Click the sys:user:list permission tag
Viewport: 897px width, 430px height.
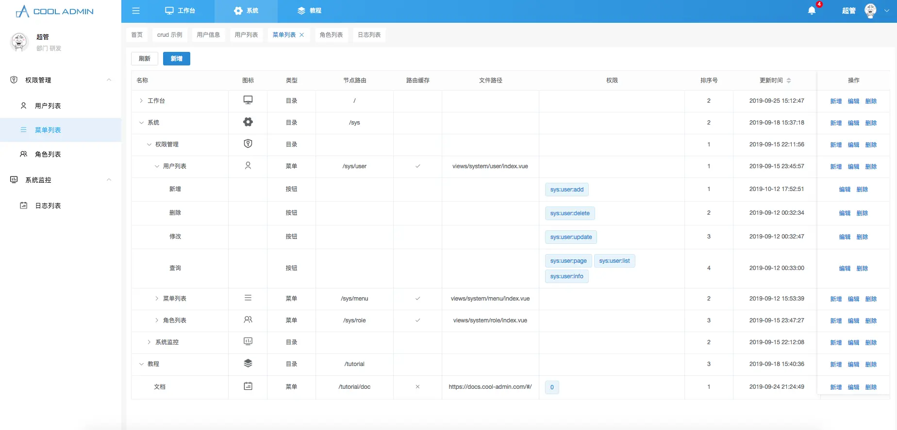[615, 261]
